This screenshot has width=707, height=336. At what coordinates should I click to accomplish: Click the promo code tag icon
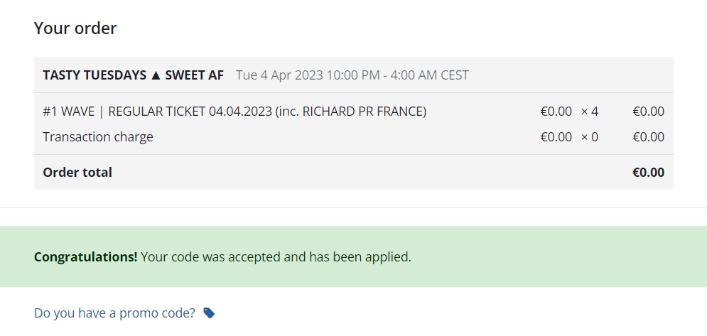pos(209,313)
